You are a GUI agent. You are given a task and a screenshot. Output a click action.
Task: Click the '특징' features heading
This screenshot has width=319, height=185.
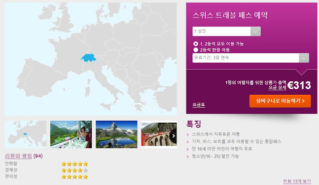click(x=194, y=124)
